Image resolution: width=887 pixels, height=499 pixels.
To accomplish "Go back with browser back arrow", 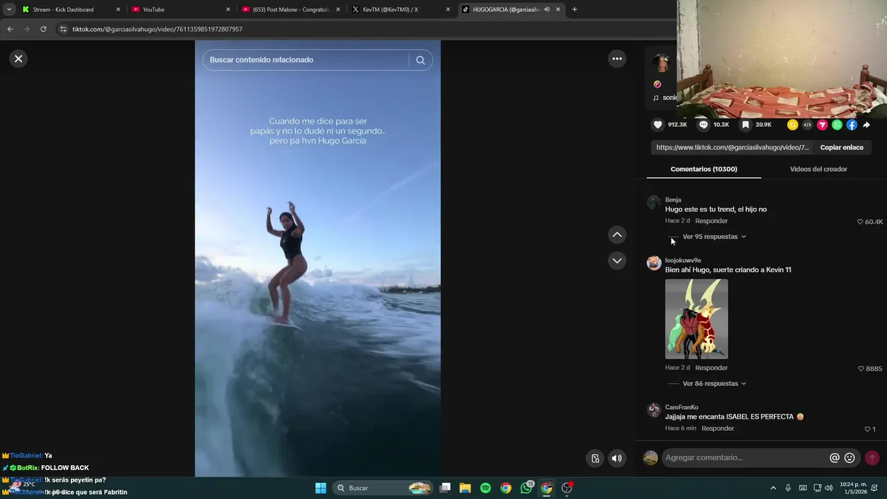I will (x=10, y=29).
